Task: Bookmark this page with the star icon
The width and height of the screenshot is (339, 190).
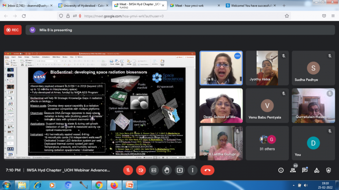Action: tap(287, 16)
